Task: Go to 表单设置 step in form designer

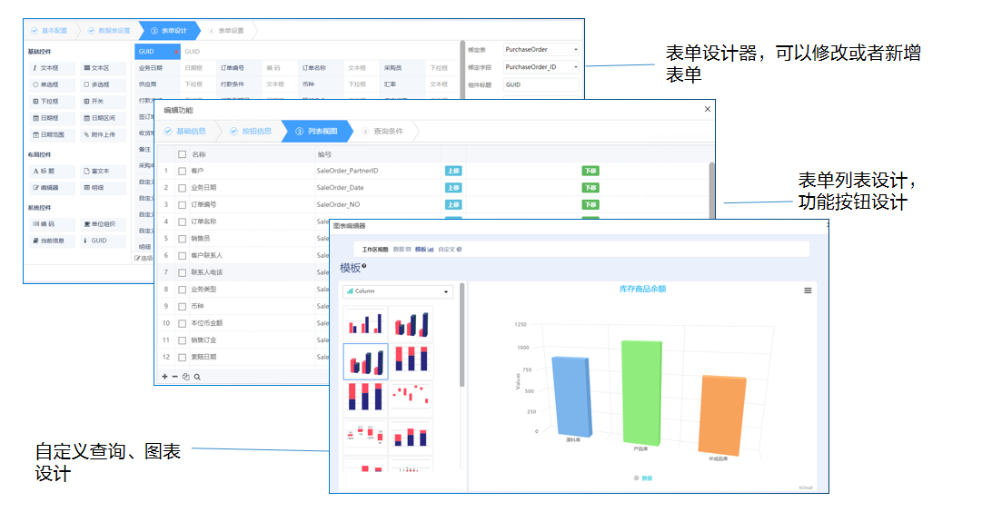Action: (x=226, y=30)
